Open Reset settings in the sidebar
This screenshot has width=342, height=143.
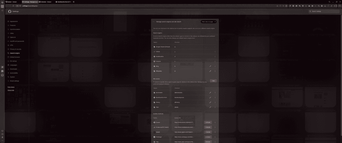click(14, 81)
